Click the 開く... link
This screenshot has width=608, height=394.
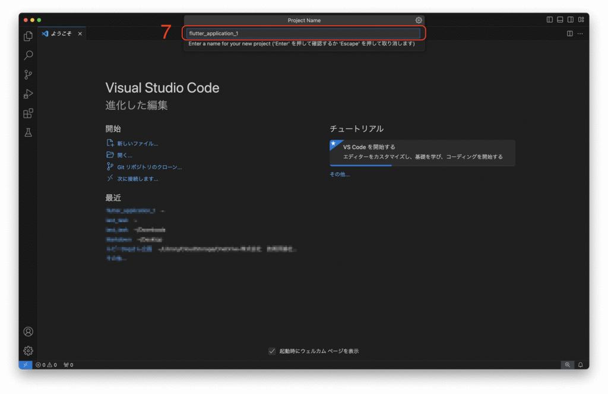click(x=125, y=155)
